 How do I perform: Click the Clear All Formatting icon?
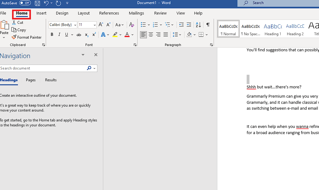132,25
